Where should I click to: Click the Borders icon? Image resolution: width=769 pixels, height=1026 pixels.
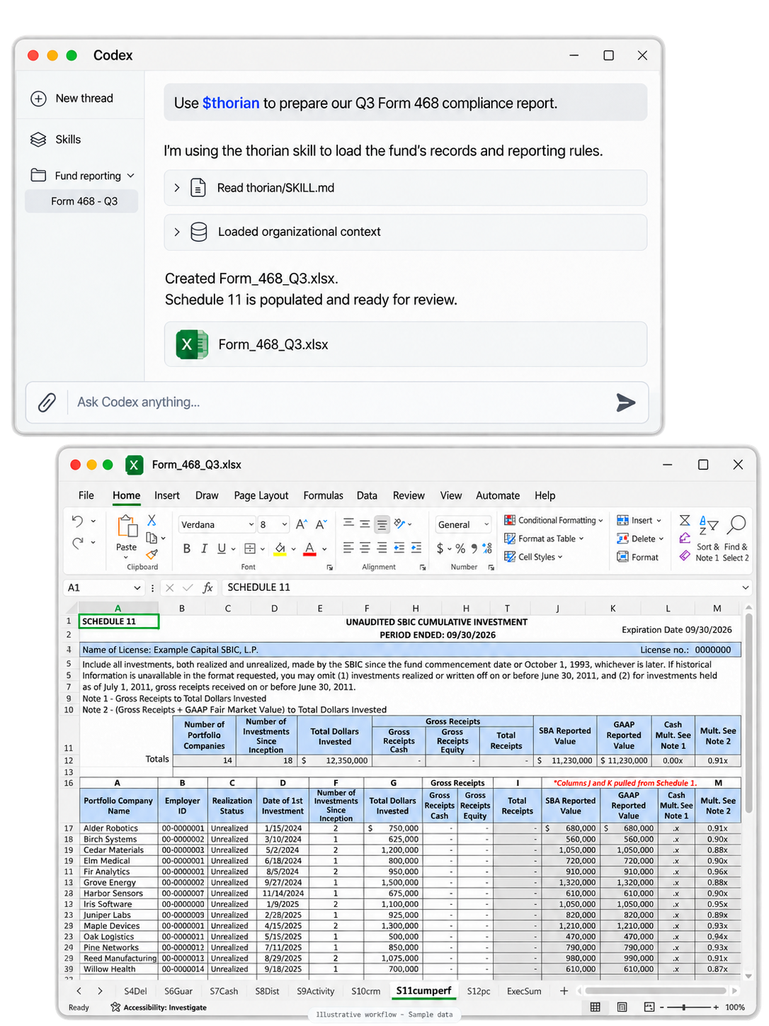tap(250, 548)
